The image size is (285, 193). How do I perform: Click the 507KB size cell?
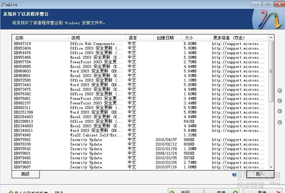tap(189, 158)
